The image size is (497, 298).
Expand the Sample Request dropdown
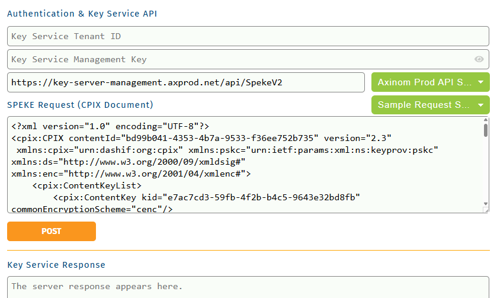point(430,105)
